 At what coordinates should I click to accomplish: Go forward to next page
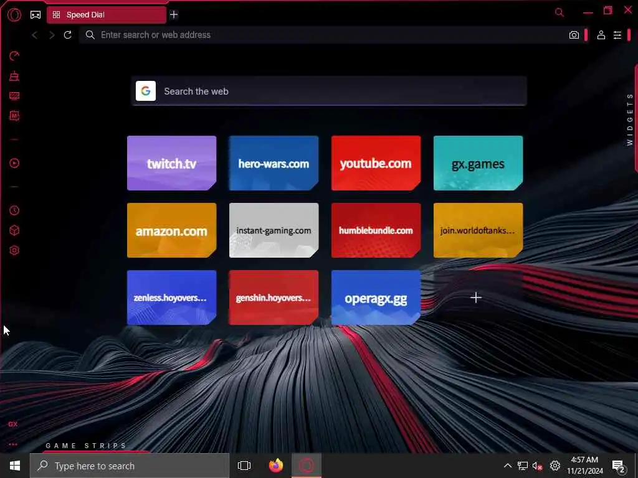pyautogui.click(x=51, y=35)
